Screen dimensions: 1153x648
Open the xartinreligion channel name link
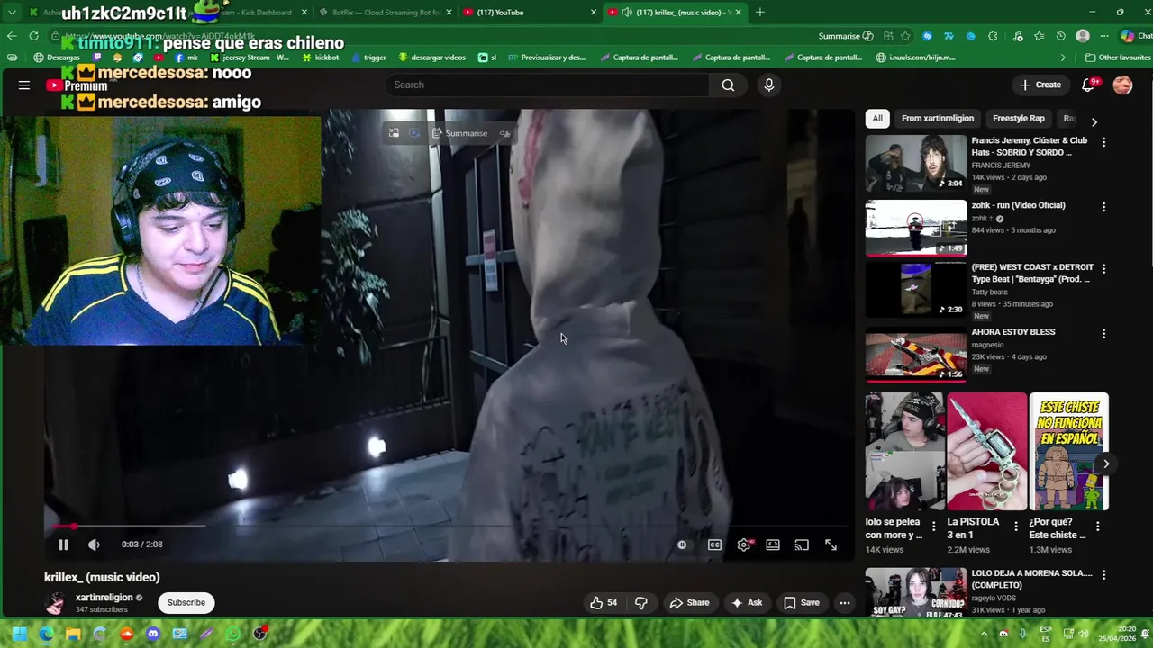[104, 598]
